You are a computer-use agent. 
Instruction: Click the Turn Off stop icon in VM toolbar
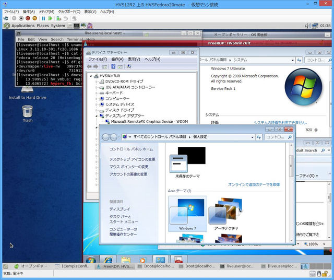(21, 18)
